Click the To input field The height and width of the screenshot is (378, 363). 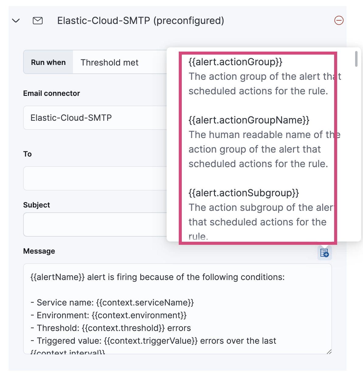click(x=91, y=178)
